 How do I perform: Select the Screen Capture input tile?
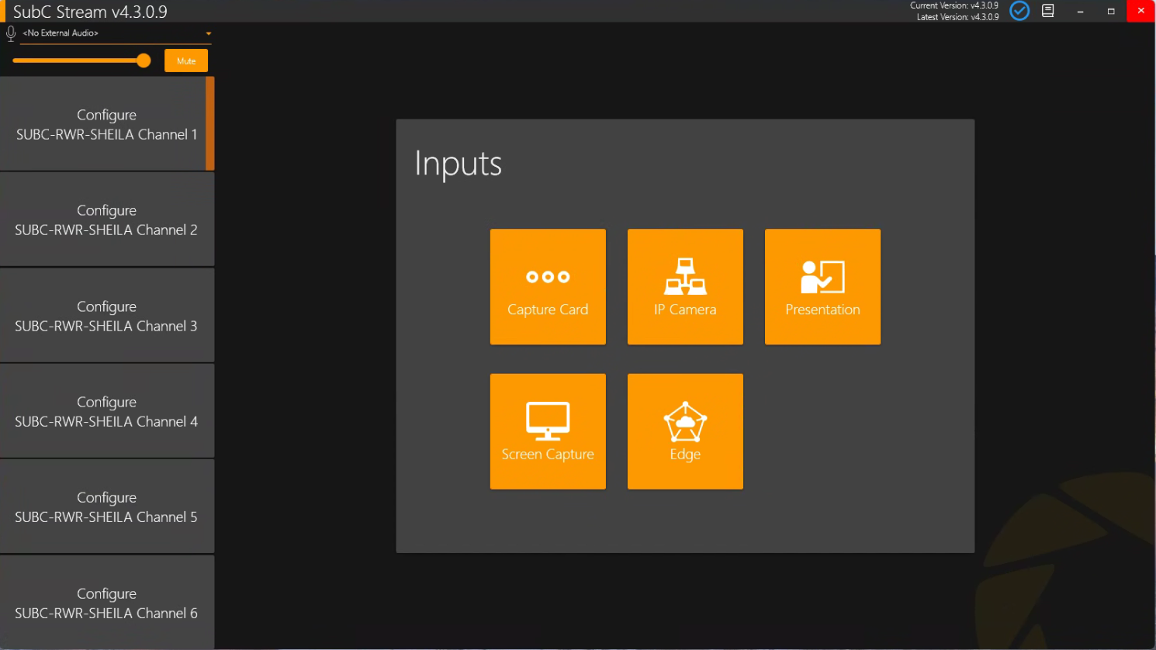[548, 431]
